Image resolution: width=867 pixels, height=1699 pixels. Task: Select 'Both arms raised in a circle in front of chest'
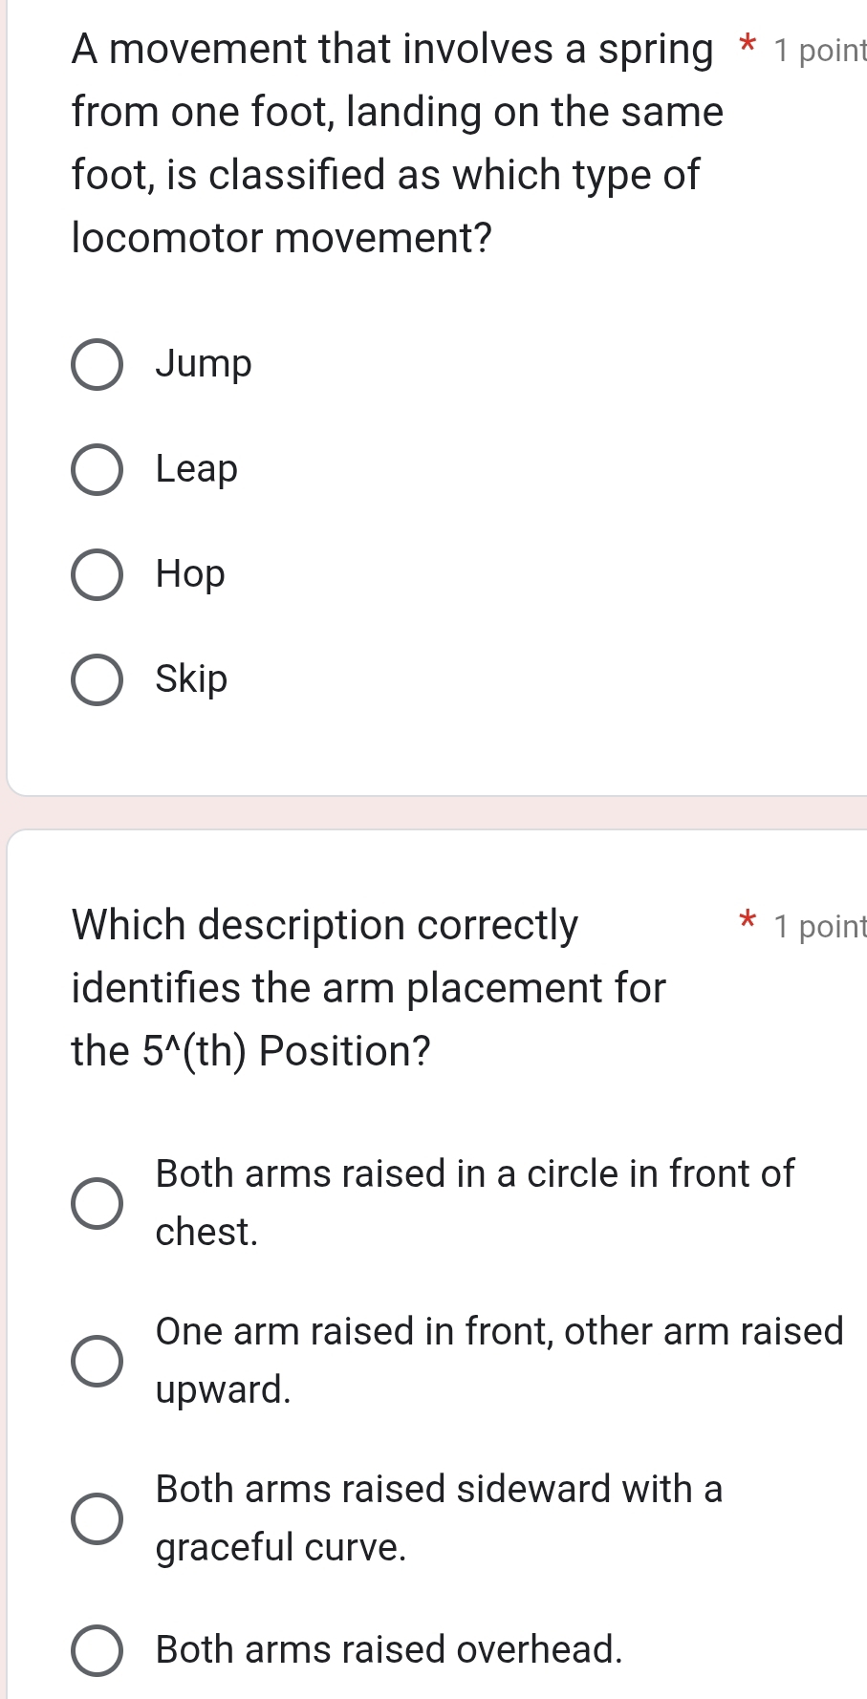(96, 1201)
